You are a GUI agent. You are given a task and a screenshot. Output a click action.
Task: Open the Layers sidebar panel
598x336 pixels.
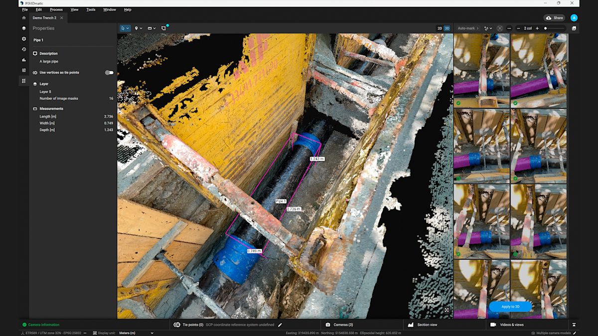pyautogui.click(x=23, y=28)
